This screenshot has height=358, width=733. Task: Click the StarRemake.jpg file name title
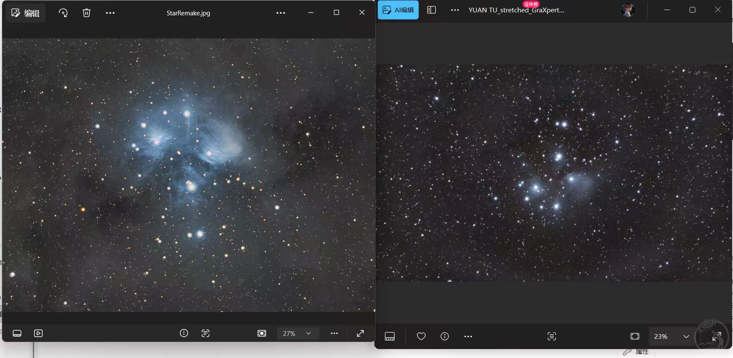[x=188, y=13]
